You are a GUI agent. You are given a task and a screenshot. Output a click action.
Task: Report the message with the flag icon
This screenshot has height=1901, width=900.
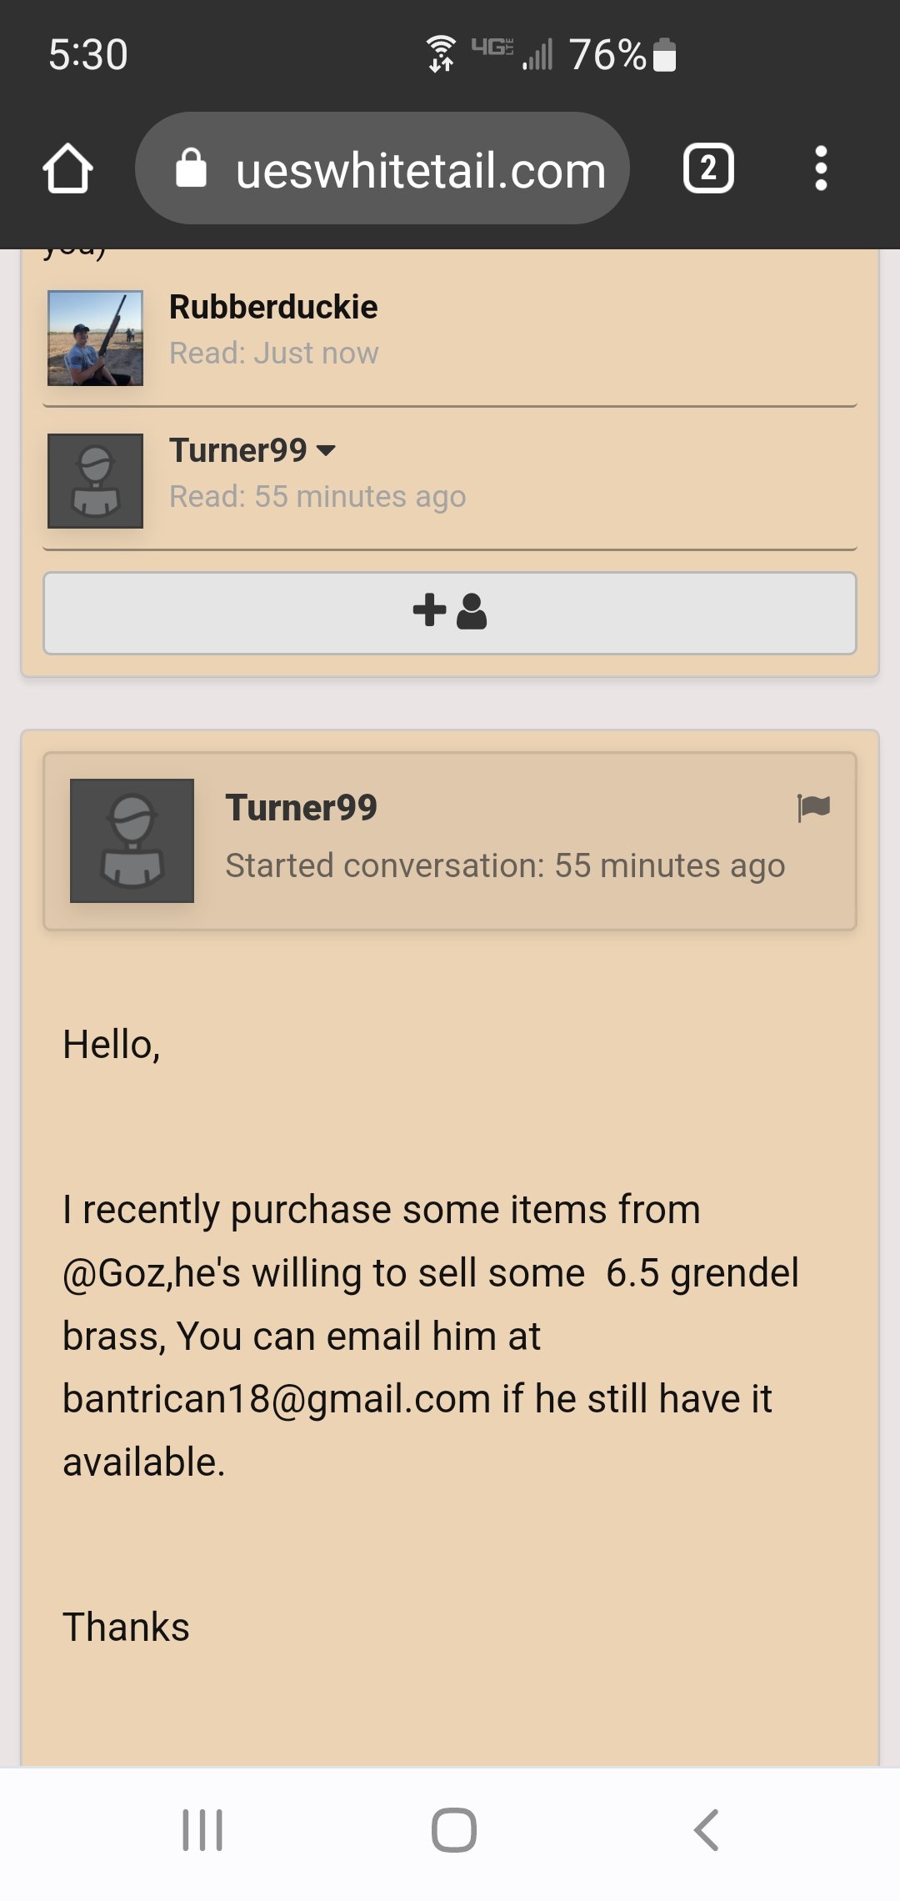(x=813, y=807)
